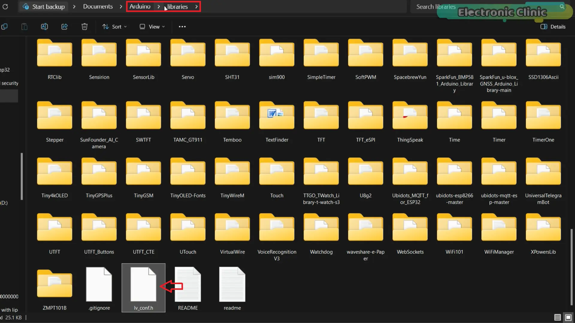Click the search magnifier icon
This screenshot has height=323, width=575.
pos(562,7)
